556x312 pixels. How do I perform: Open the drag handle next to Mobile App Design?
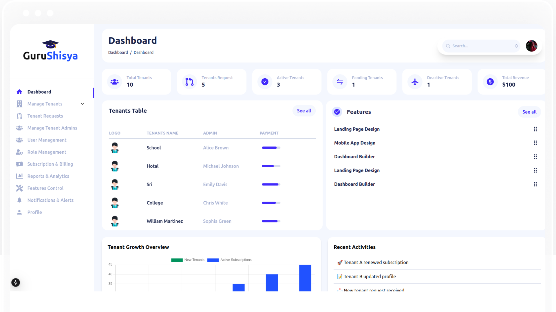click(535, 143)
